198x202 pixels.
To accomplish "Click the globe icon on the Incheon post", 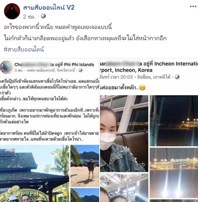I will coord(177,77).
